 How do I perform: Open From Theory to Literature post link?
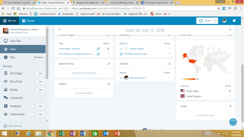click(77, 54)
